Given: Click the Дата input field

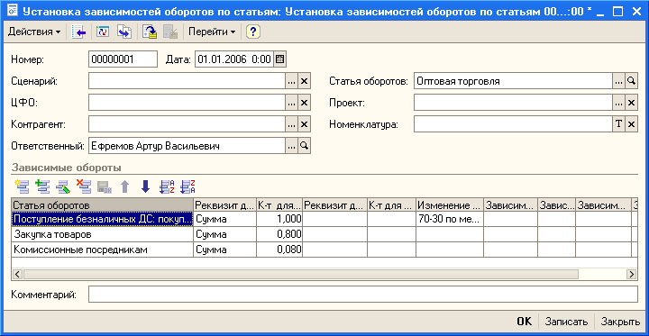Looking at the screenshot, I should tap(234, 59).
